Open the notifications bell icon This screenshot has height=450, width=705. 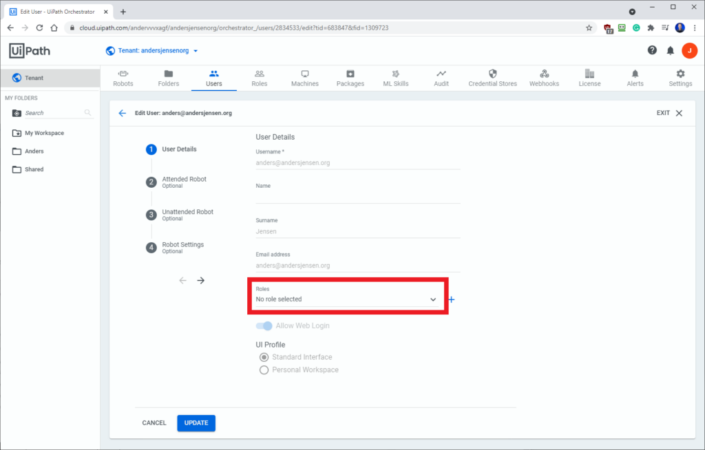[x=671, y=51]
